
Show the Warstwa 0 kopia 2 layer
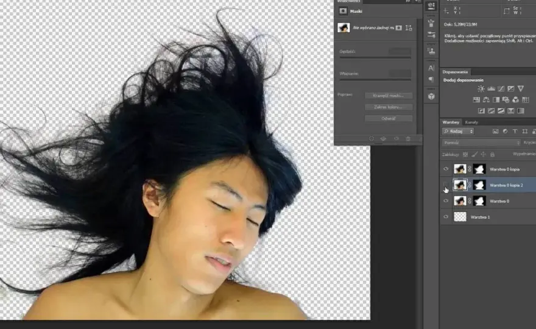[446, 185]
